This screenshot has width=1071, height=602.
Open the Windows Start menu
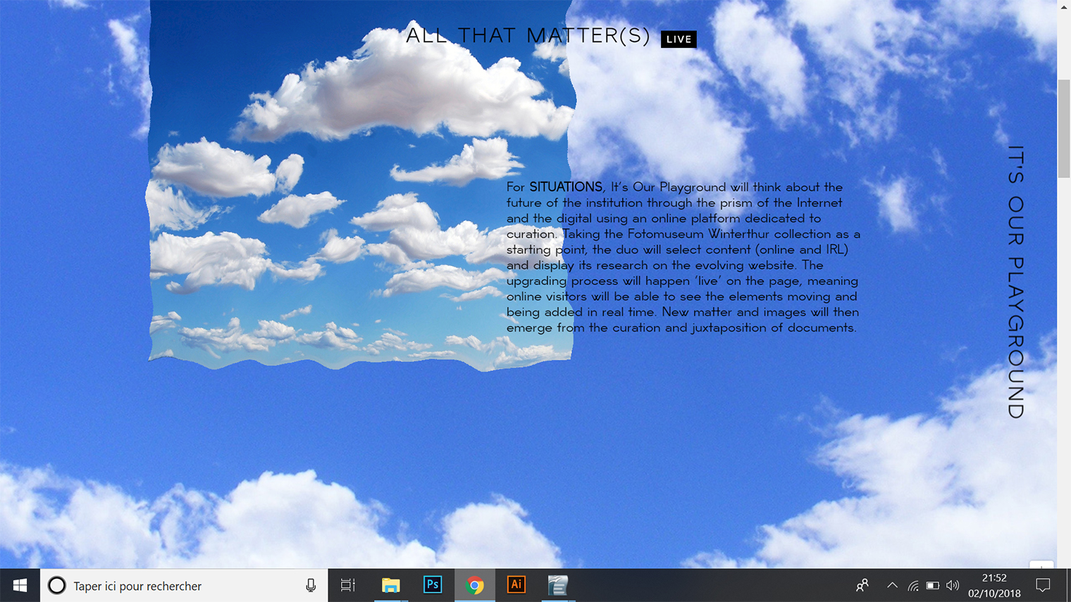tap(20, 586)
